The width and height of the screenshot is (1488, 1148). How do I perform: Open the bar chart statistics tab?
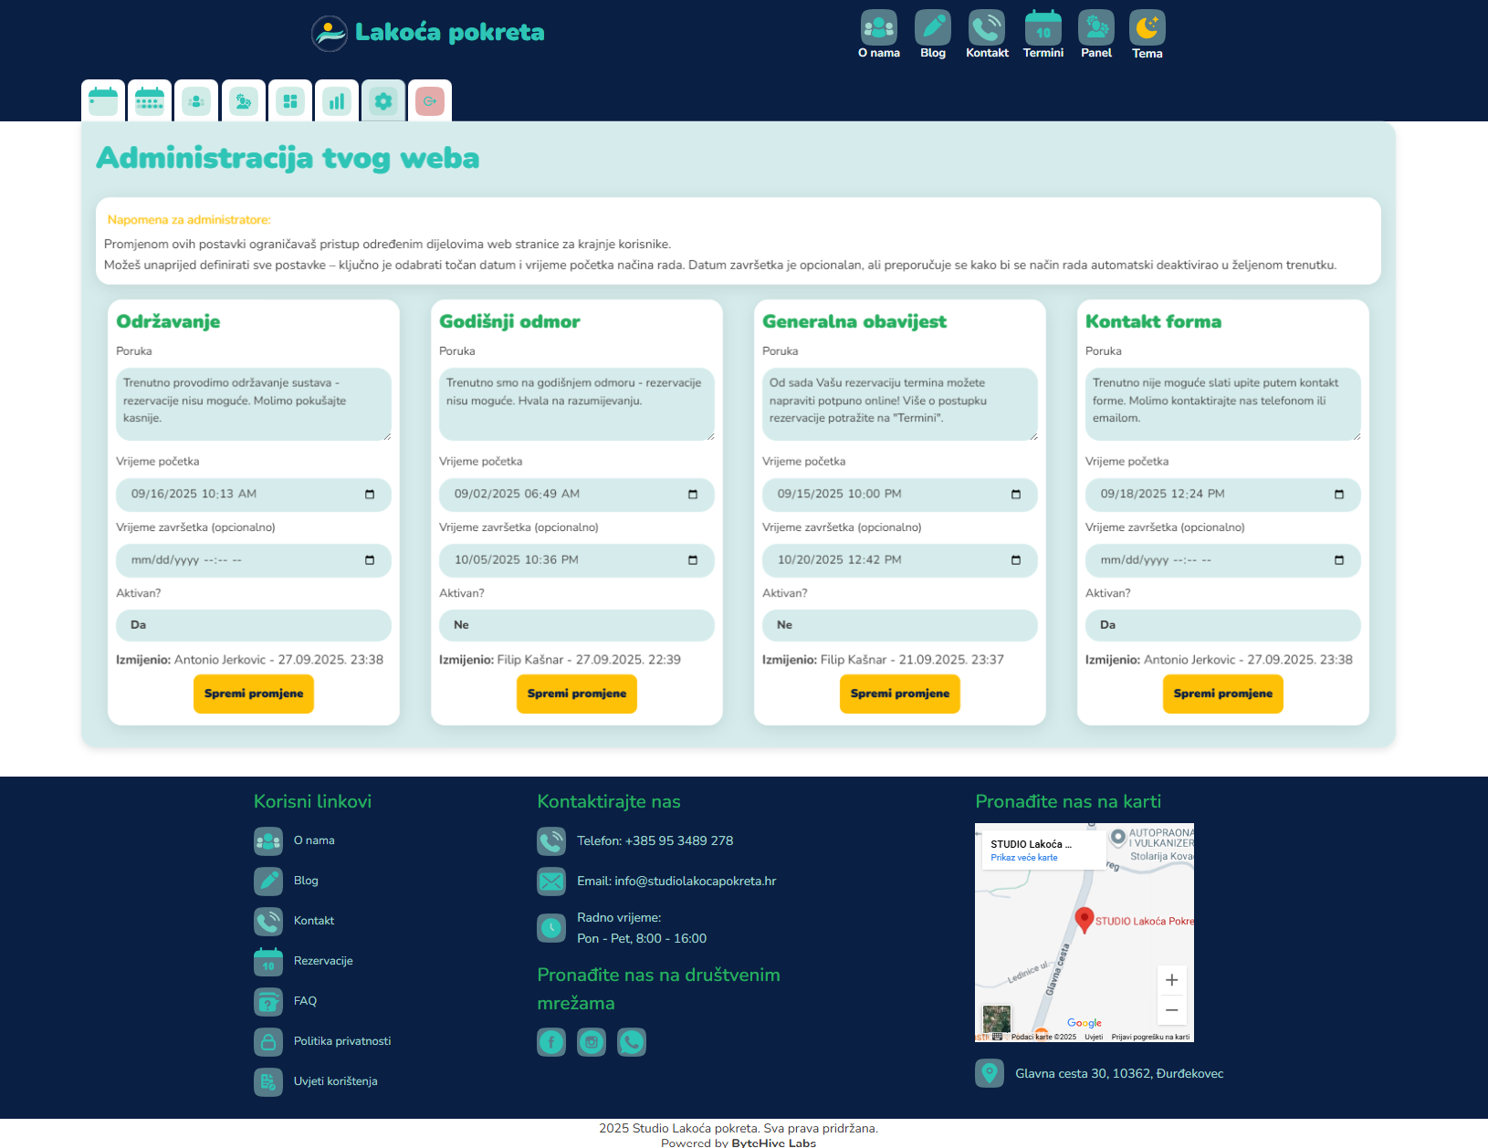(337, 101)
